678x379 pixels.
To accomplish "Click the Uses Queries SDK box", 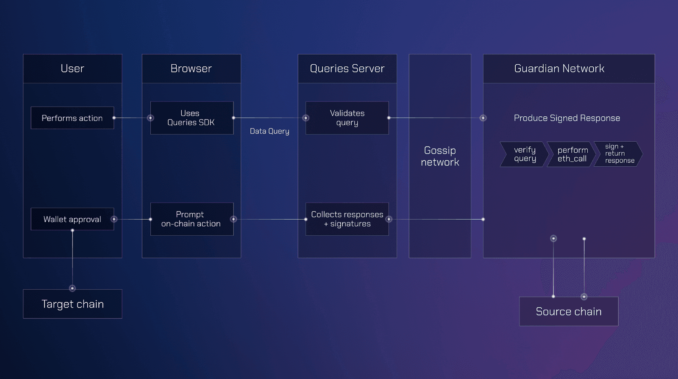I will (x=192, y=118).
